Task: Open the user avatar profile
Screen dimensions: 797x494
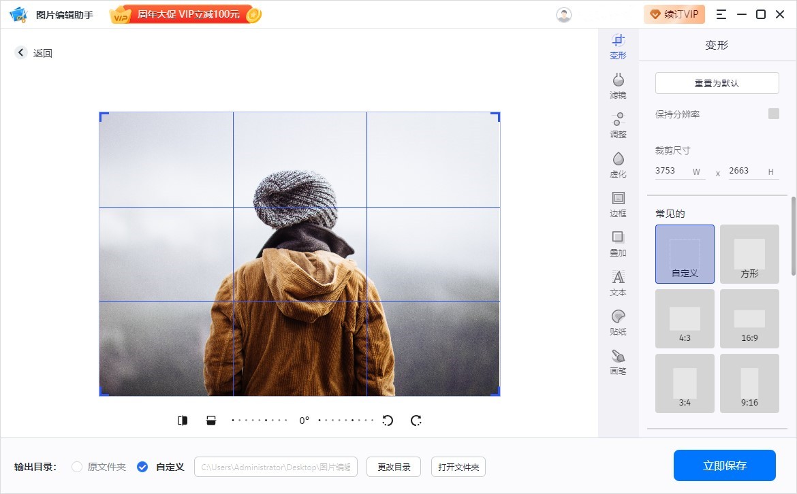Action: (564, 15)
